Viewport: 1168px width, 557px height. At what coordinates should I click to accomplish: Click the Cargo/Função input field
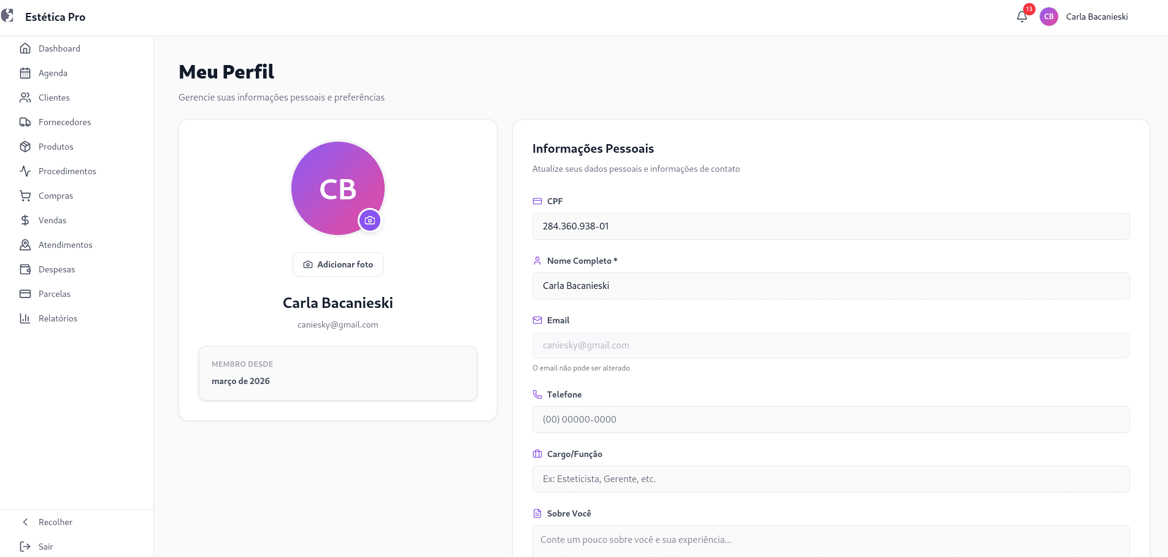(x=831, y=479)
